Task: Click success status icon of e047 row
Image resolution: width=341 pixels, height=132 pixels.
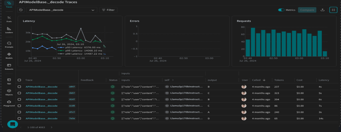Action: point(113,87)
